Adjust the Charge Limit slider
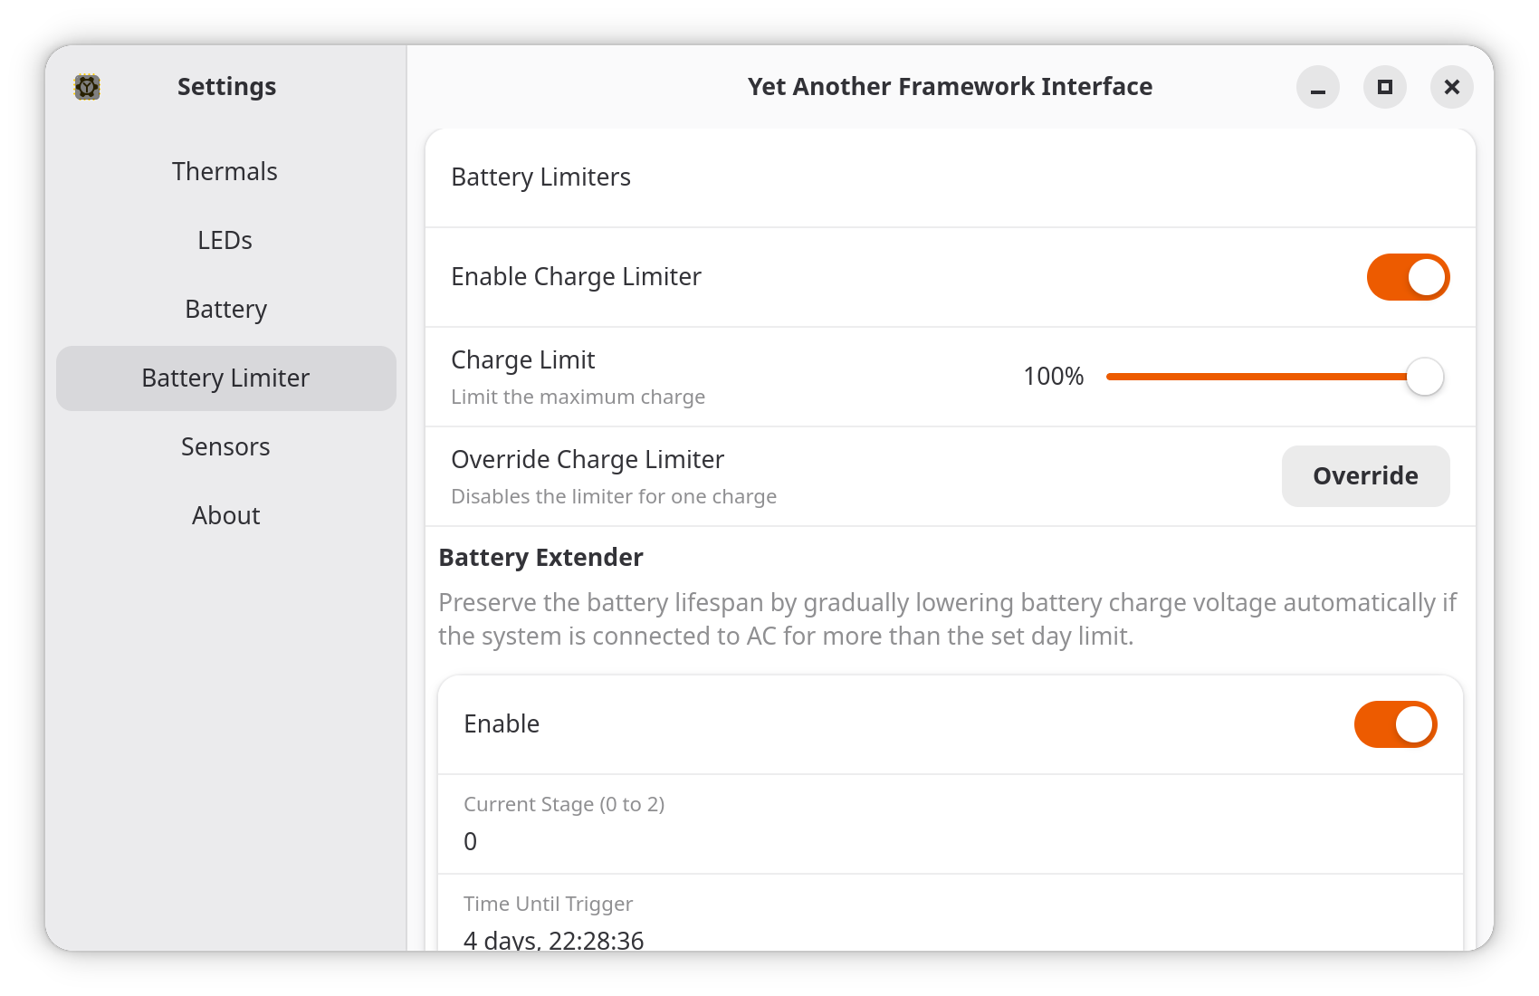The image size is (1539, 996). click(x=1426, y=377)
